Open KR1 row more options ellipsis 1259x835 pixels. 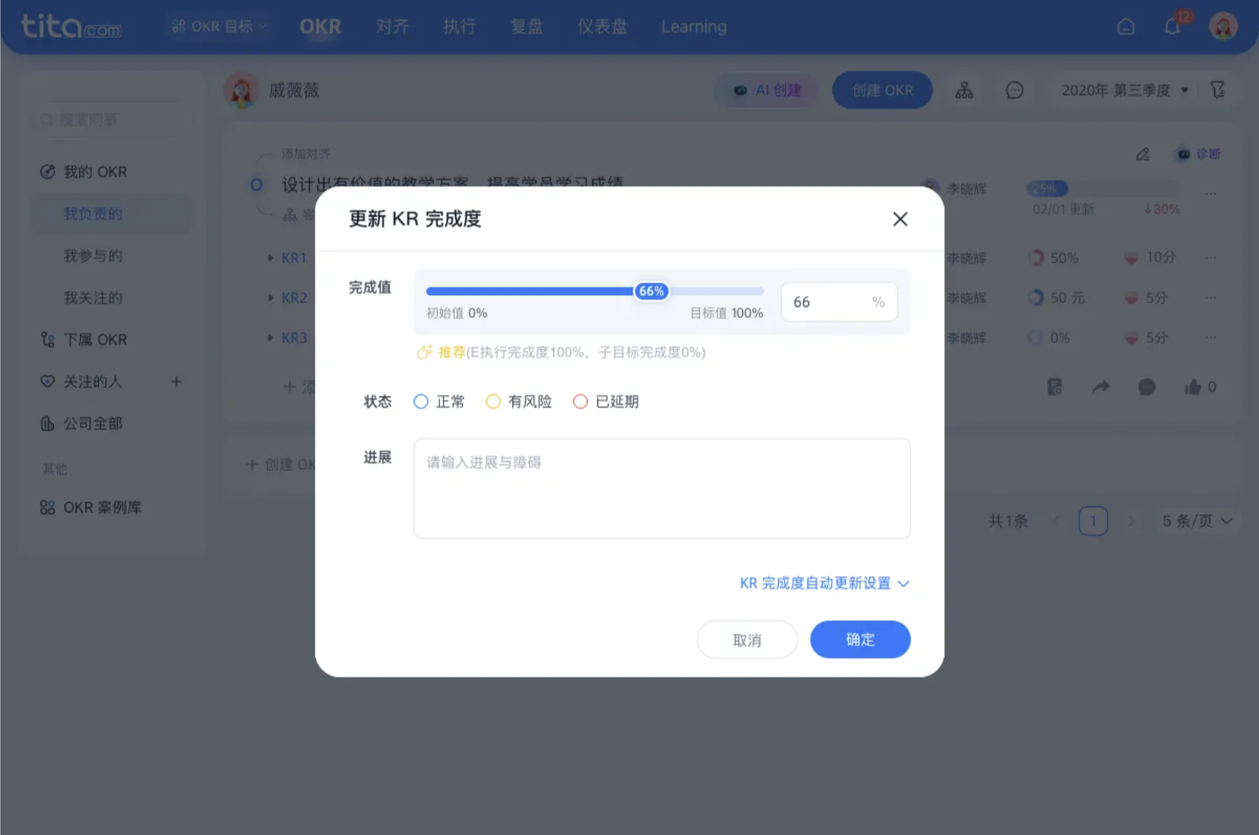[x=1211, y=258]
